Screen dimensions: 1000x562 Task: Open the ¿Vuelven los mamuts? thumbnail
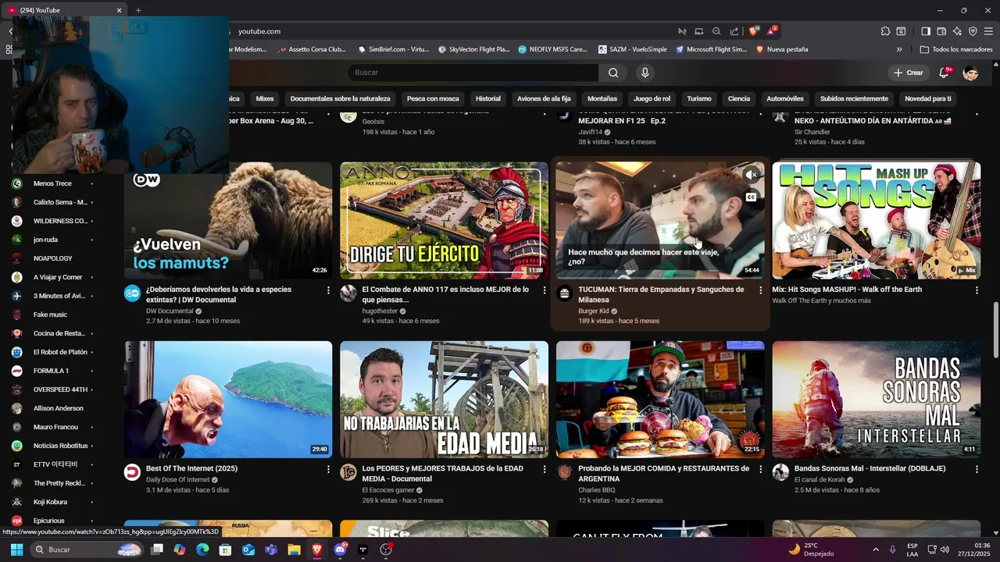[228, 220]
